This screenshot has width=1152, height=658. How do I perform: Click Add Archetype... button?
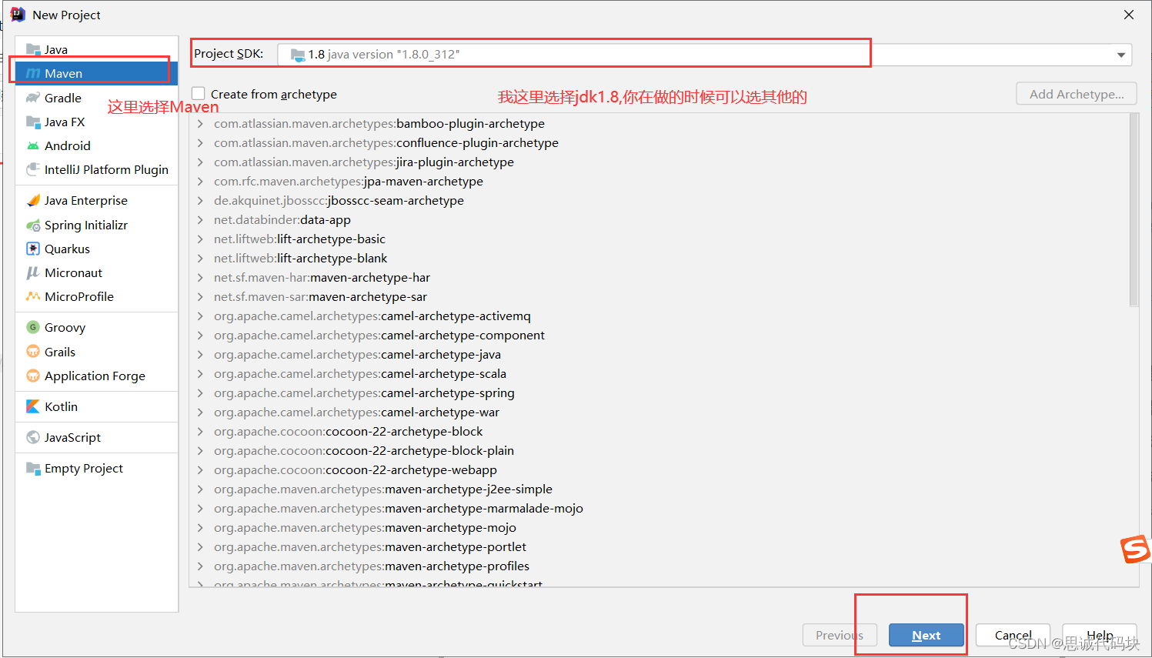pos(1077,94)
